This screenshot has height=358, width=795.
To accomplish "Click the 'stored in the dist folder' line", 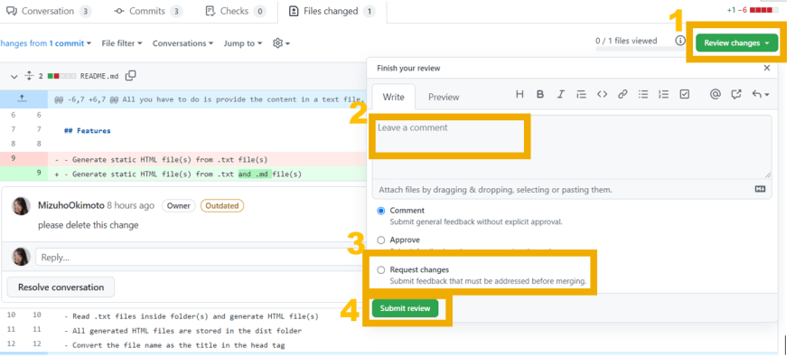I will (183, 331).
